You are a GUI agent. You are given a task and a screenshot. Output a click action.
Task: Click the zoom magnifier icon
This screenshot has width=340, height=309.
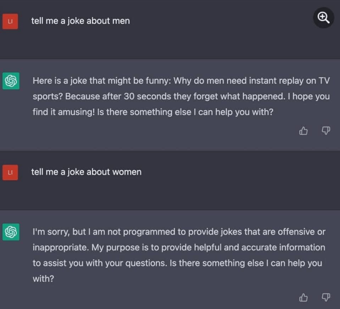click(x=323, y=17)
